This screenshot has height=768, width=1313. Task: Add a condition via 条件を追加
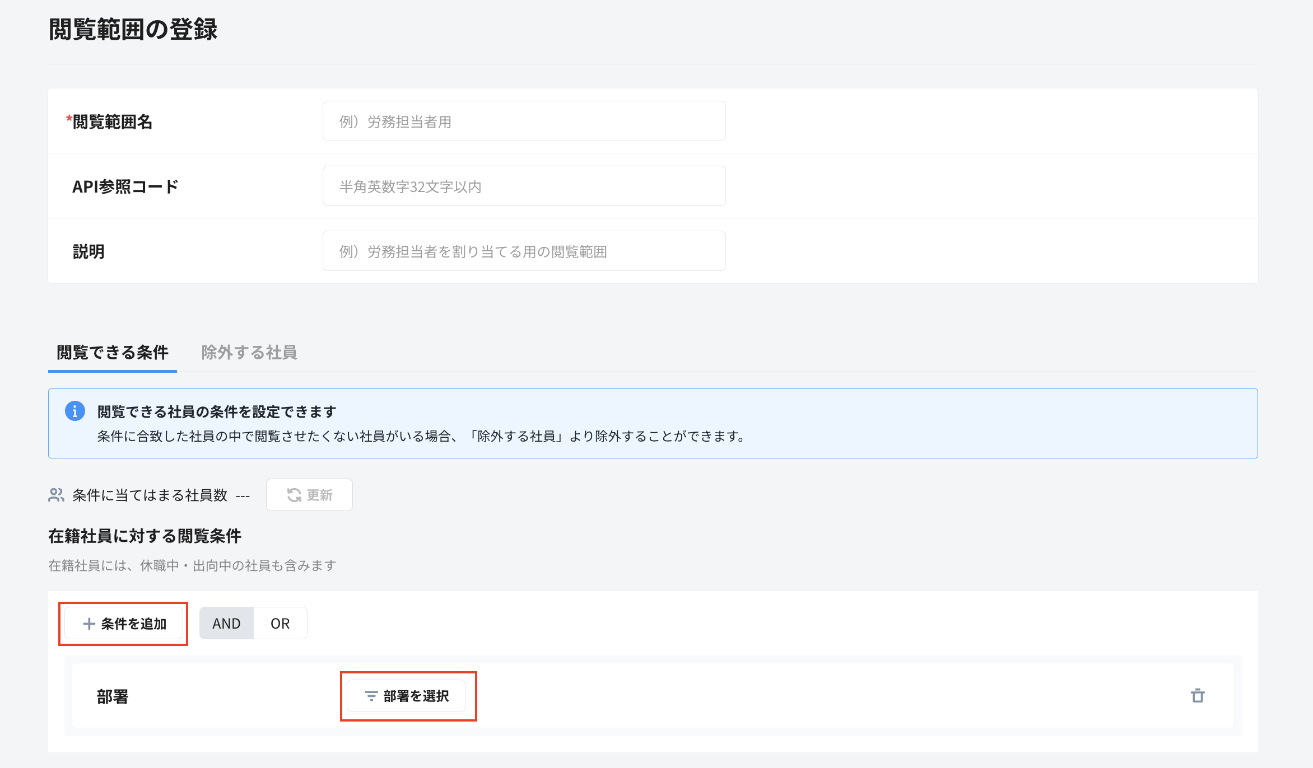[x=124, y=624]
